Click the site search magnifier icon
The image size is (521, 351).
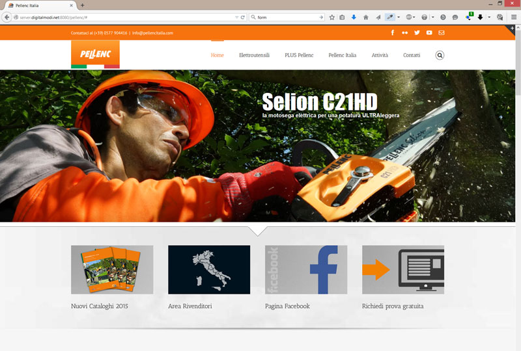(440, 55)
